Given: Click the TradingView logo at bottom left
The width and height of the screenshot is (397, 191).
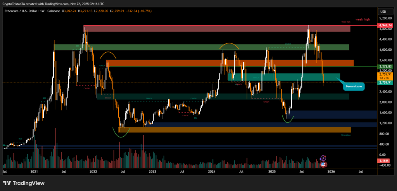Looking at the screenshot, I should (x=23, y=183).
